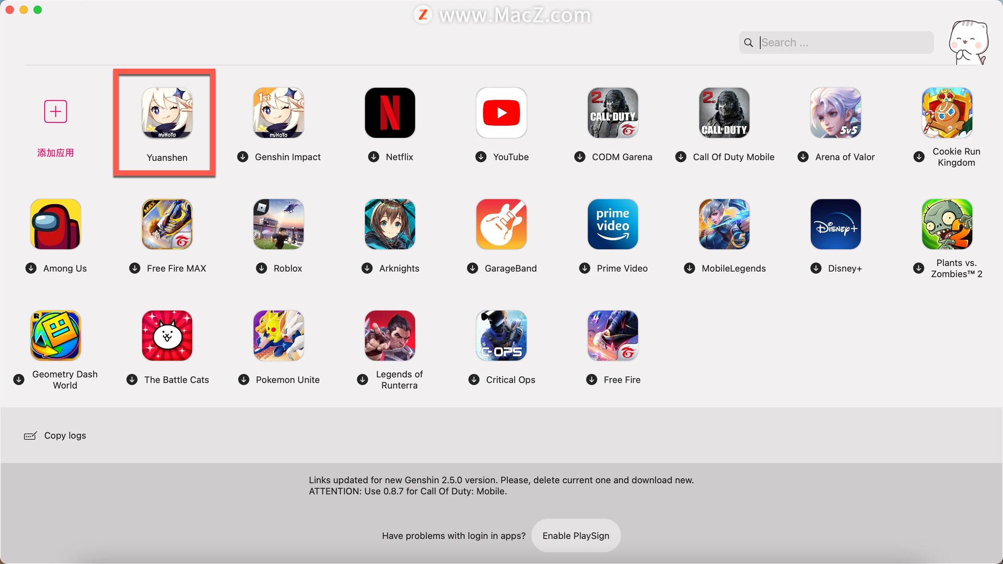Open the GarageBand app icon
This screenshot has height=564, width=1003.
pyautogui.click(x=501, y=224)
